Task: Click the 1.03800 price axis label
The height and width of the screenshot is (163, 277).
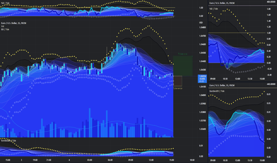Action: tap(202, 112)
